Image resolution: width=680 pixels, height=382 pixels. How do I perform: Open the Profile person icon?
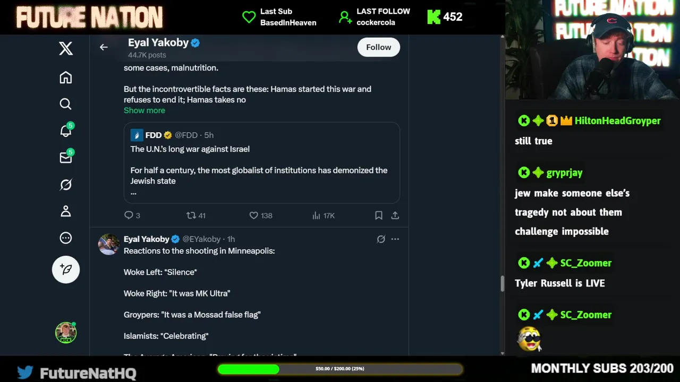[66, 211]
